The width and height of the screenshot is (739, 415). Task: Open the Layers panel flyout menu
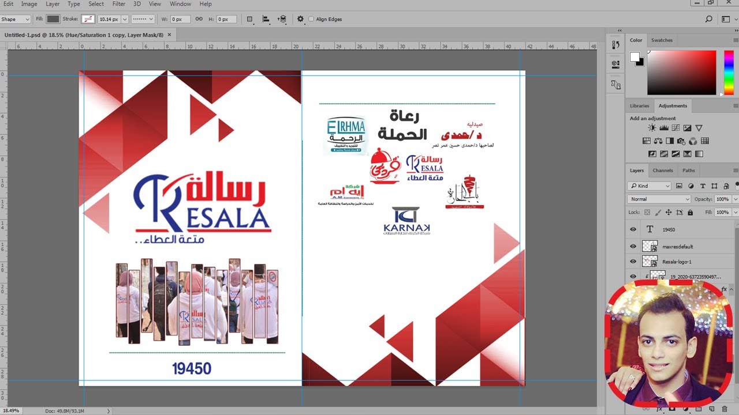click(736, 171)
